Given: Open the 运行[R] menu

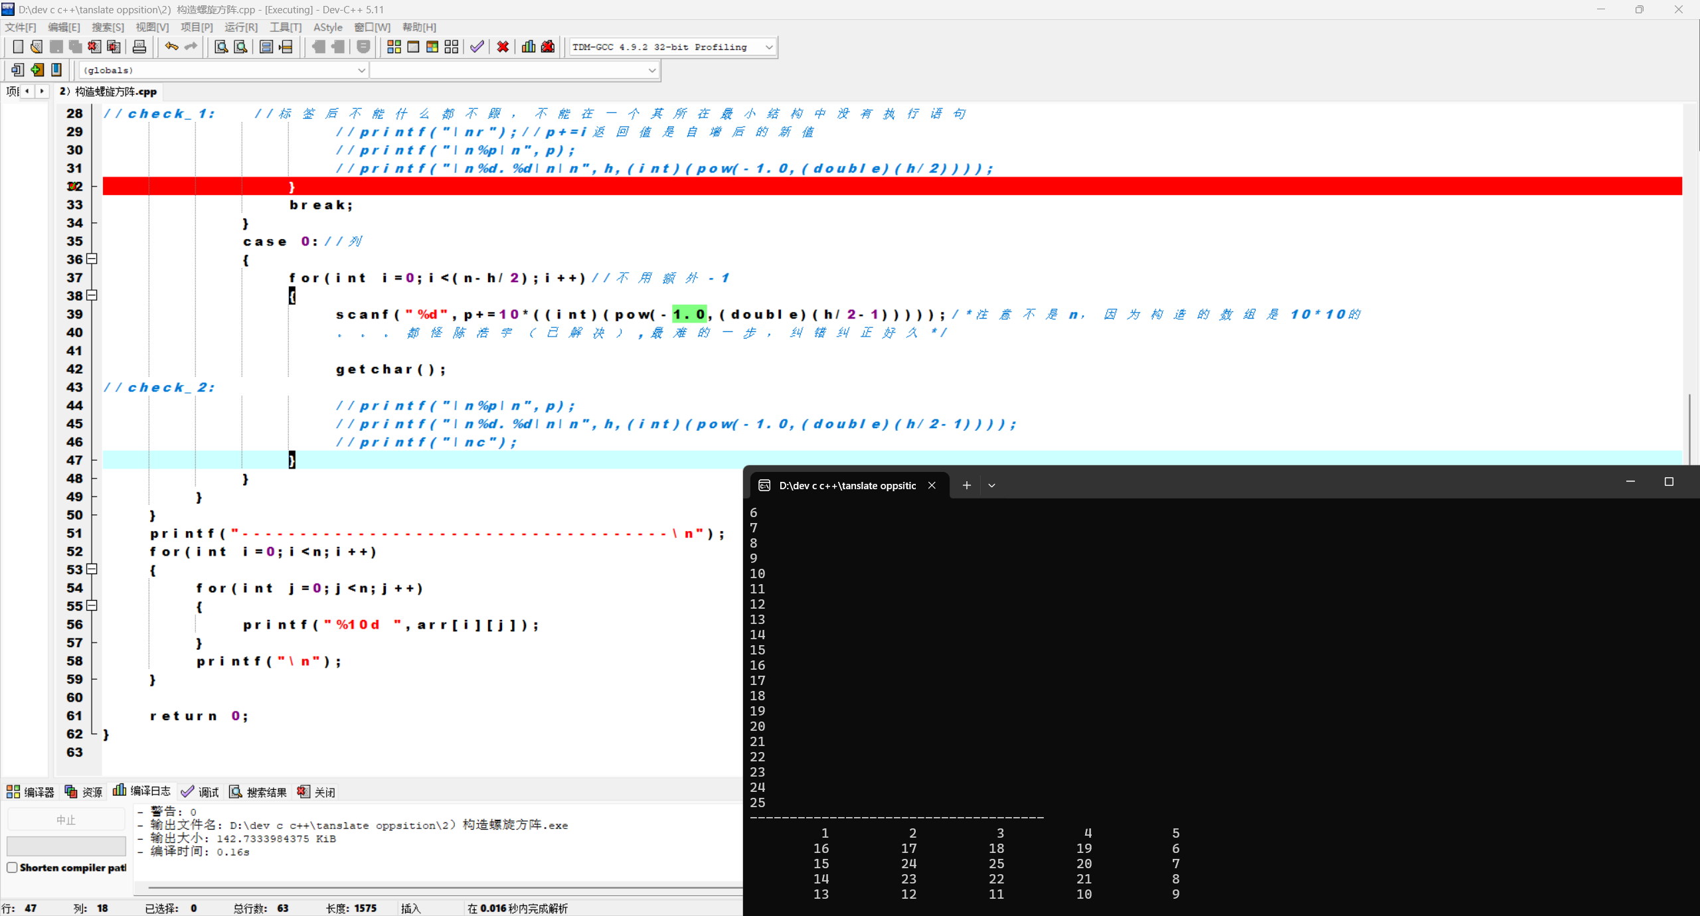Looking at the screenshot, I should coord(240,27).
